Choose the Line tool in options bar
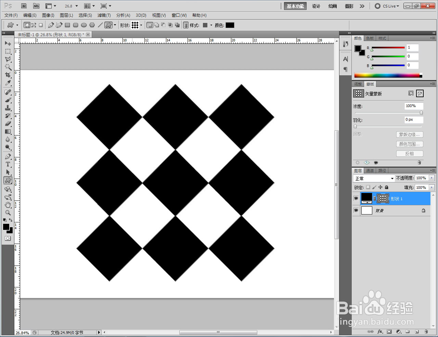 coord(100,25)
